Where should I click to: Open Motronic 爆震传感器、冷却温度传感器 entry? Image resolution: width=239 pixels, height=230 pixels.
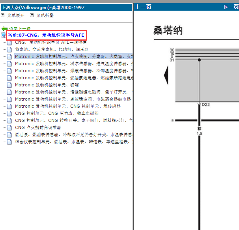(x=74, y=71)
